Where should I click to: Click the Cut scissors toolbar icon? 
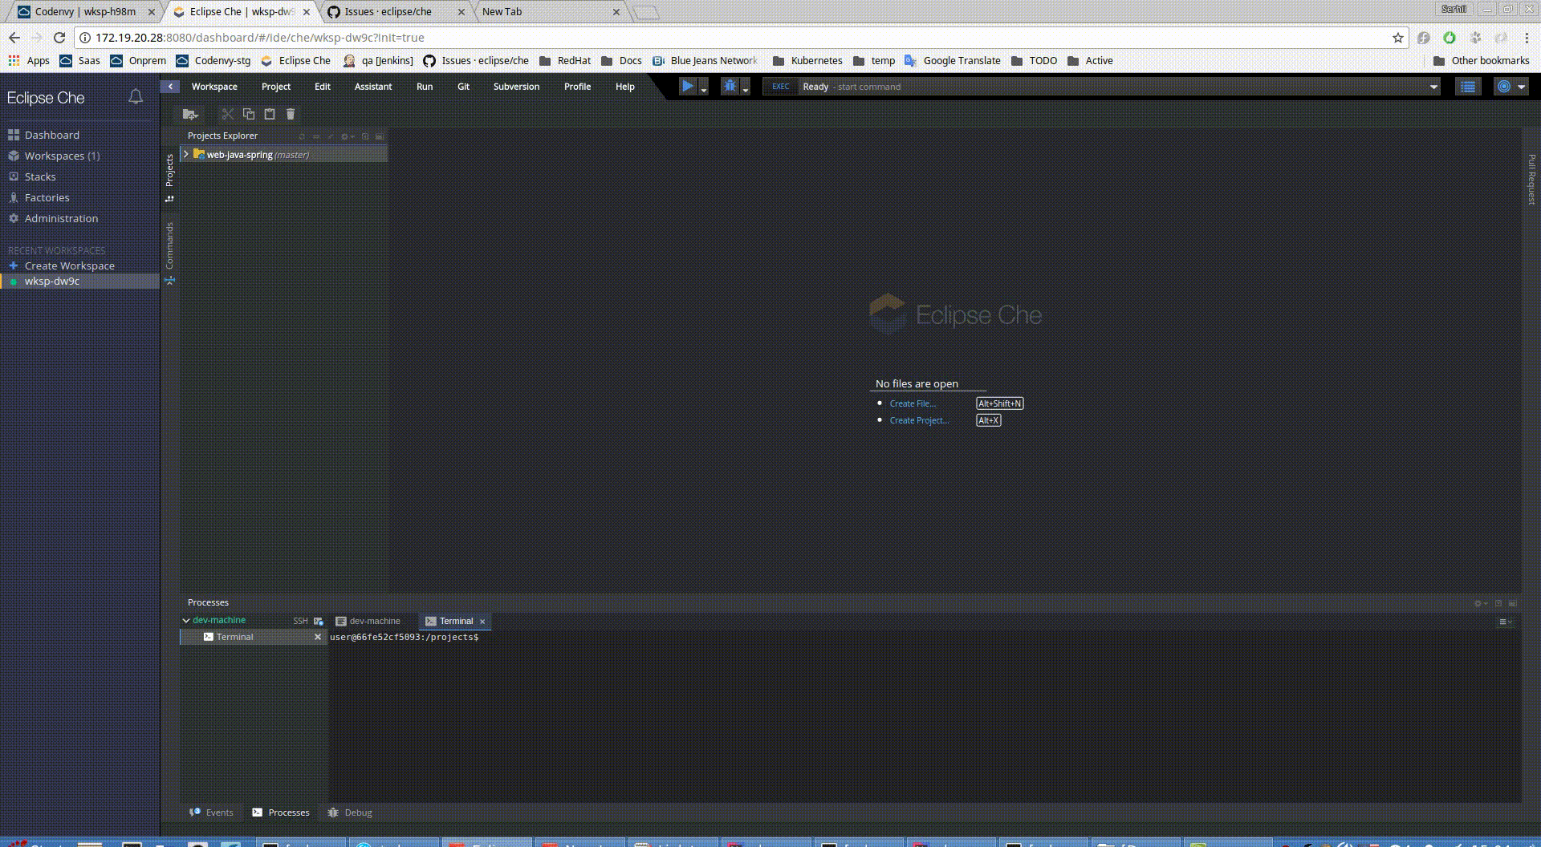coord(228,114)
